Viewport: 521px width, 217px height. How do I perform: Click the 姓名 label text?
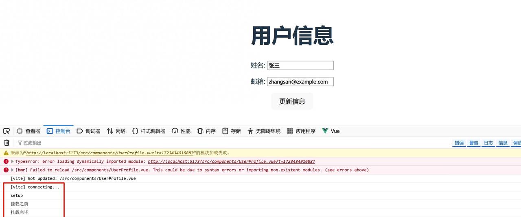click(x=258, y=66)
